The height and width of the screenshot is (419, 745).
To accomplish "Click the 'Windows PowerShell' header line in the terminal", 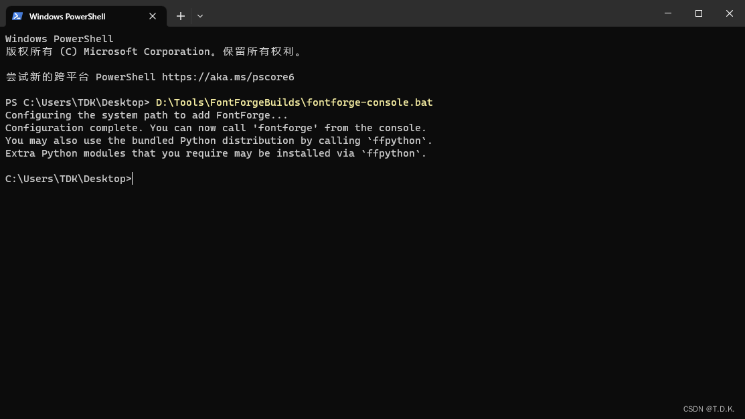I will [60, 39].
